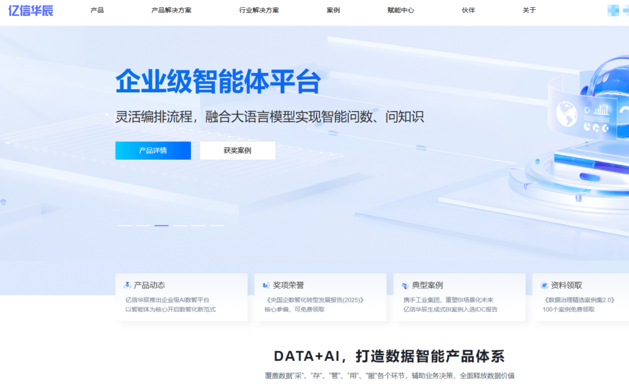Open the 产品解决方案 dropdown menu
The width and height of the screenshot is (629, 384).
pyautogui.click(x=170, y=10)
